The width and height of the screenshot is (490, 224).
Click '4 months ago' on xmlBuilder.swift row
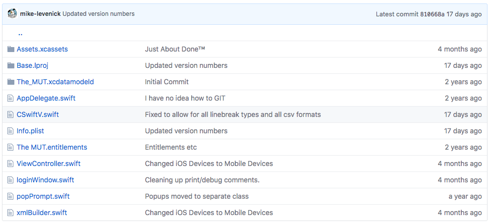pyautogui.click(x=460, y=213)
